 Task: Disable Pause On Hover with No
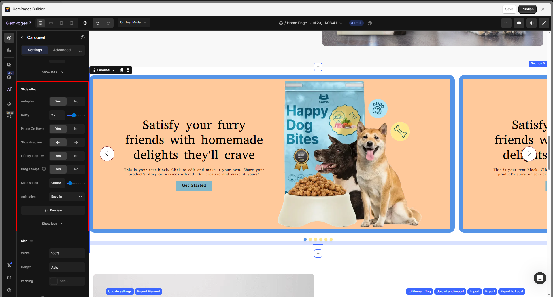pyautogui.click(x=76, y=129)
